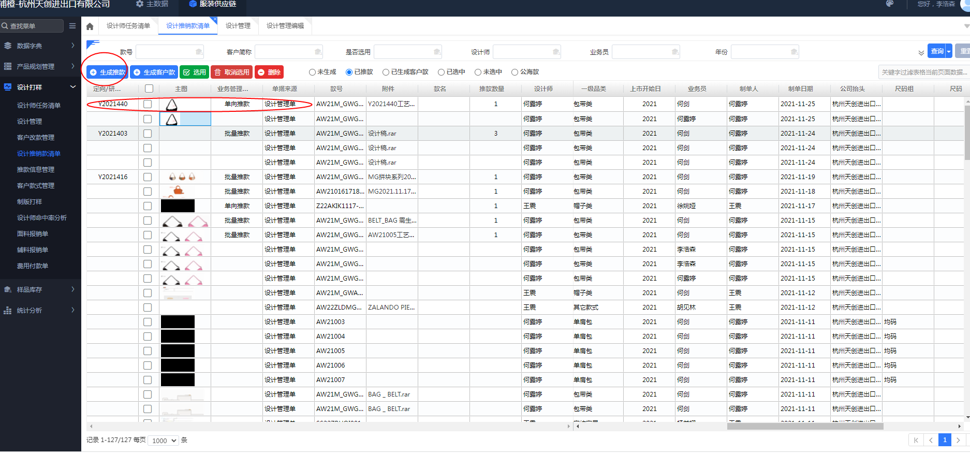Select the 已选中 radio filter
This screenshot has width=970, height=454.
tap(441, 72)
